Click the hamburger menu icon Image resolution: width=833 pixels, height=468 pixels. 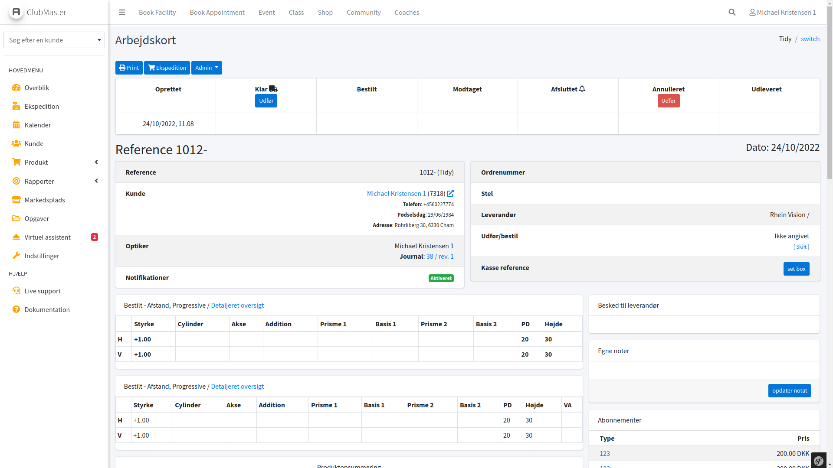[122, 12]
